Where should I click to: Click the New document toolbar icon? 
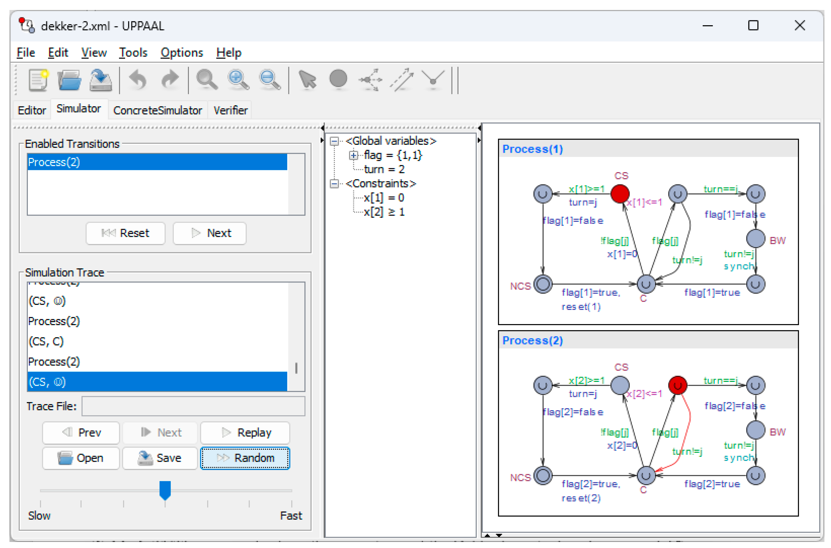coord(38,80)
